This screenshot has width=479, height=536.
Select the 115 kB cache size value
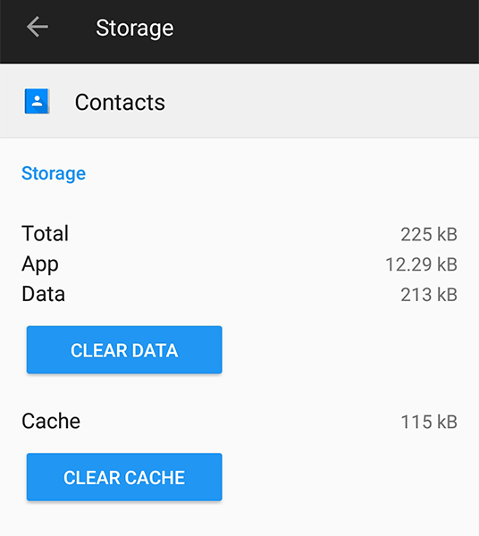(429, 422)
